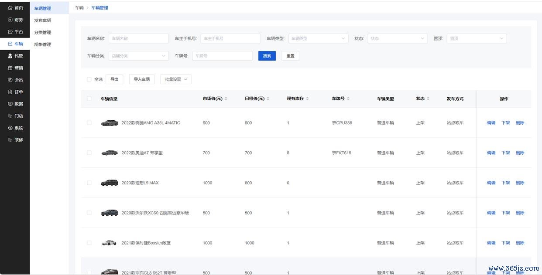This screenshot has width=542, height=275.
Task: Go to 分类管理 submenu item
Action: pyautogui.click(x=43, y=32)
